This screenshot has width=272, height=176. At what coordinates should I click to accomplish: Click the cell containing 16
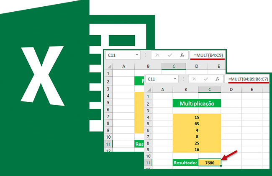pos(197,150)
